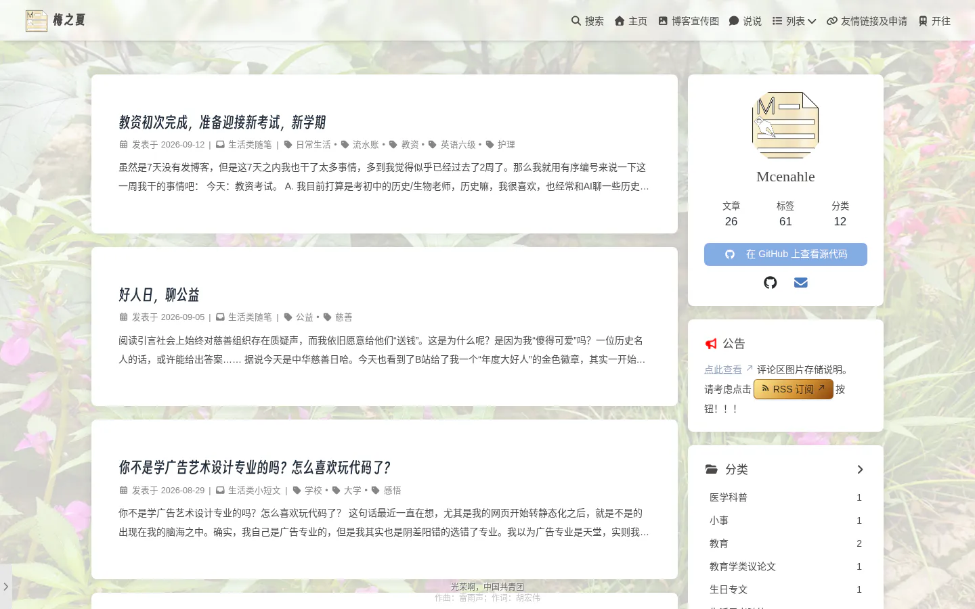Image resolution: width=975 pixels, height=609 pixels.
Task: Click the 梅之夏 site logo icon
Action: point(37,20)
